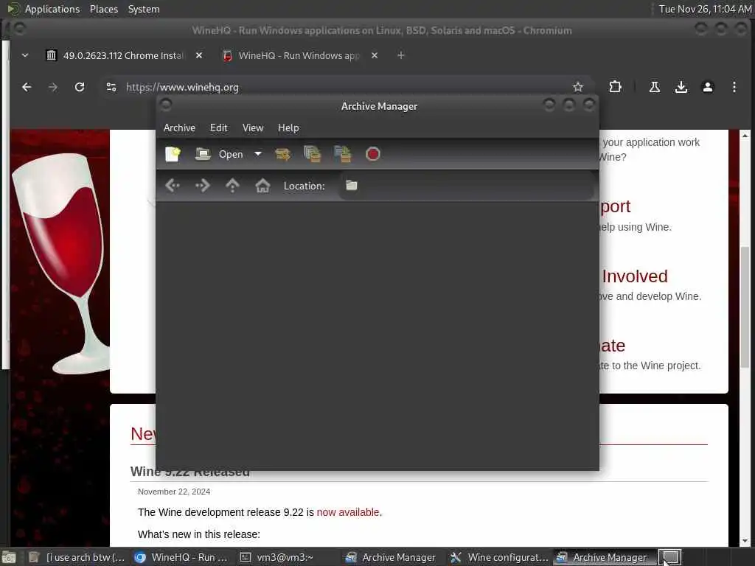Expand Chromium tab search chevron
The image size is (755, 566).
tap(25, 55)
